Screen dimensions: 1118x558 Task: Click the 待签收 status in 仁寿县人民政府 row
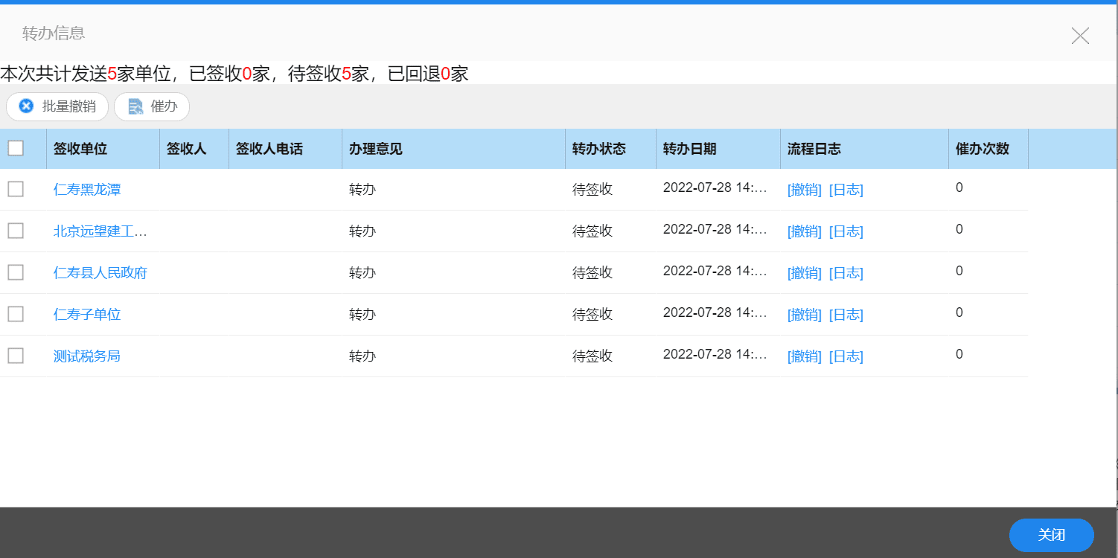coord(592,273)
